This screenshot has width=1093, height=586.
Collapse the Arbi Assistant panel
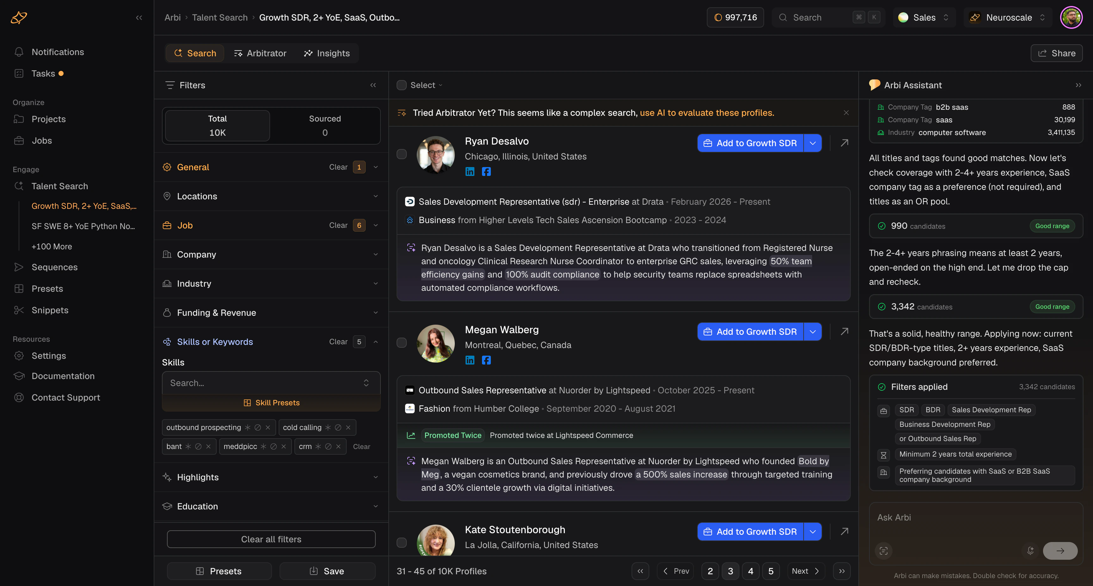click(1078, 85)
